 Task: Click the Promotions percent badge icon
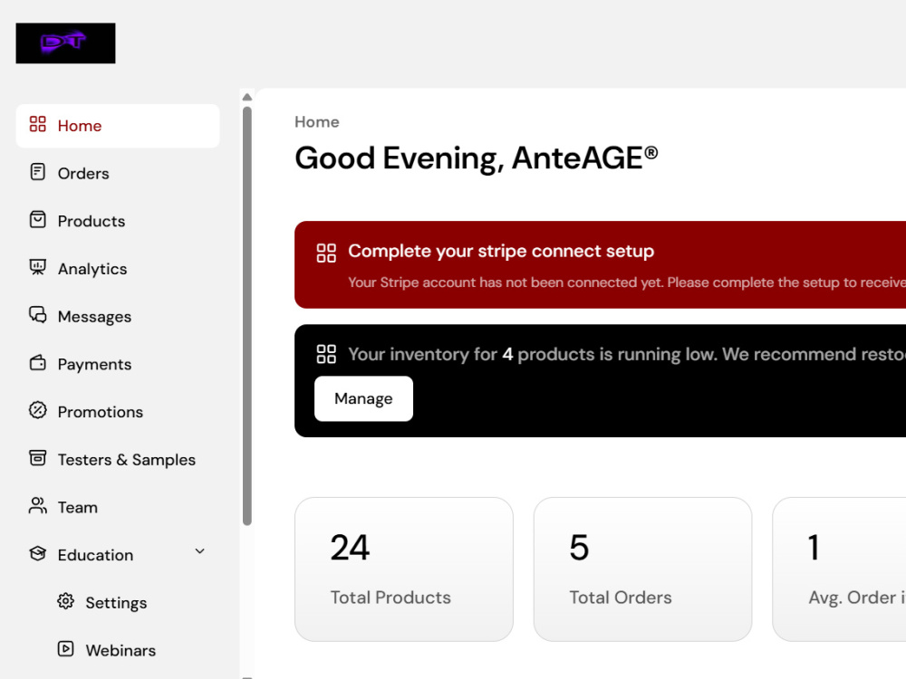coord(37,410)
